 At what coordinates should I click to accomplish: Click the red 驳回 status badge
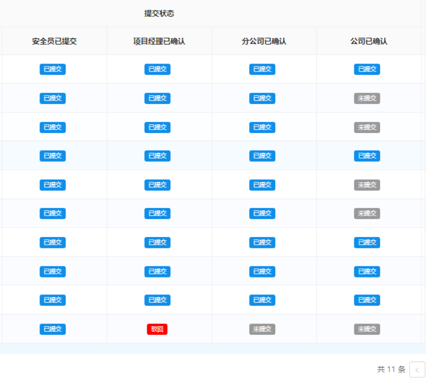click(x=157, y=329)
